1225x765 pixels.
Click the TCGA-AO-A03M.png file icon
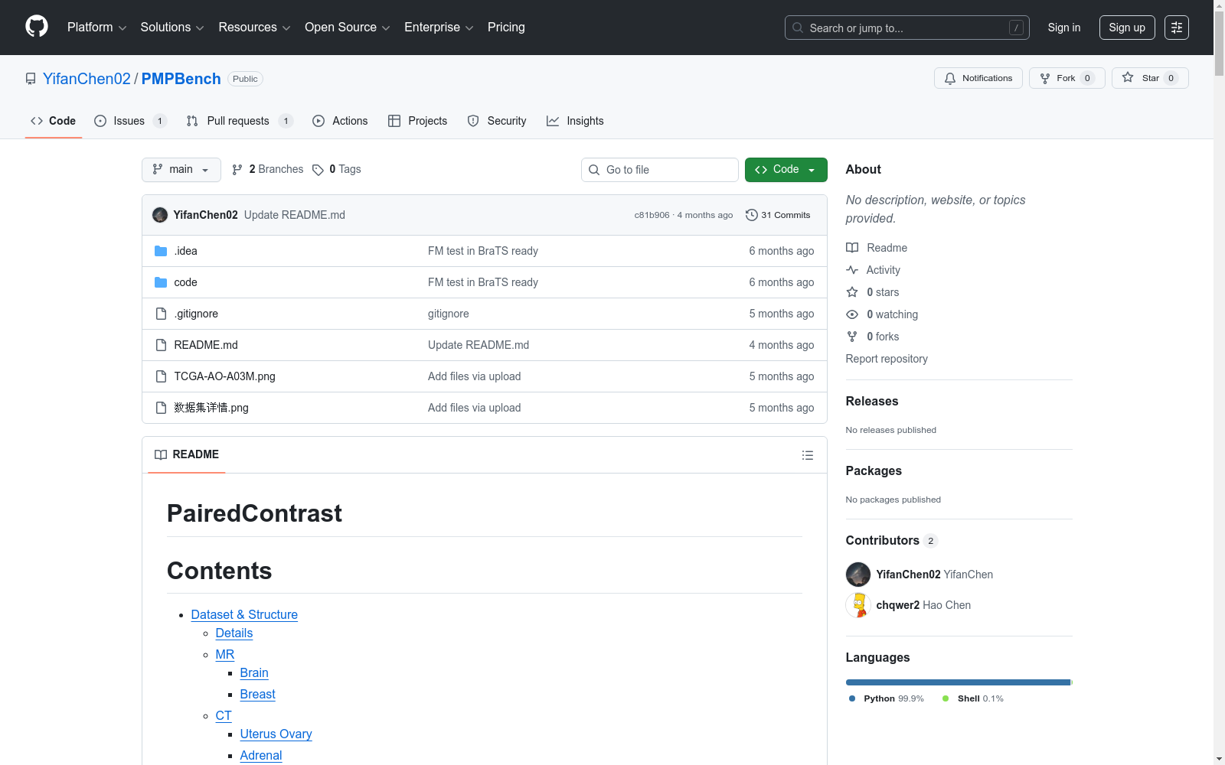point(161,376)
